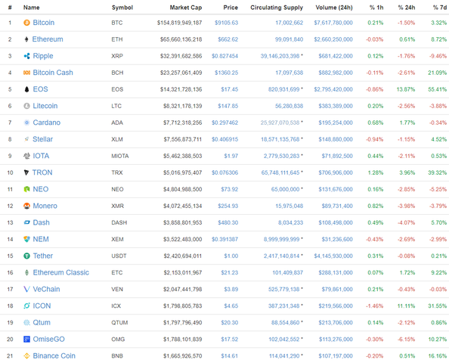
Task: Click Dash price $480.30 link
Action: 228,222
